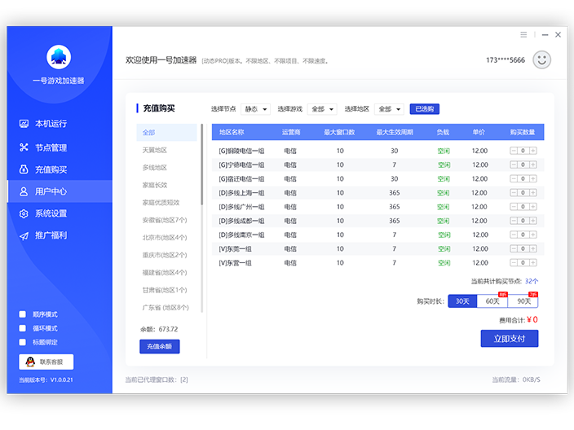Click the 节点管理 node icon

coord(24,147)
